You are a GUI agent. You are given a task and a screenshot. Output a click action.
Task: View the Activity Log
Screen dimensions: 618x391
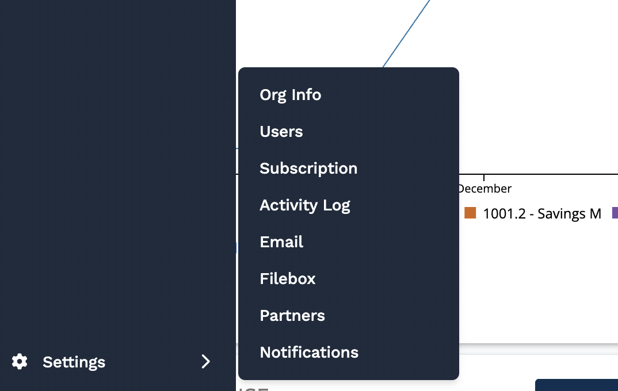(x=305, y=205)
